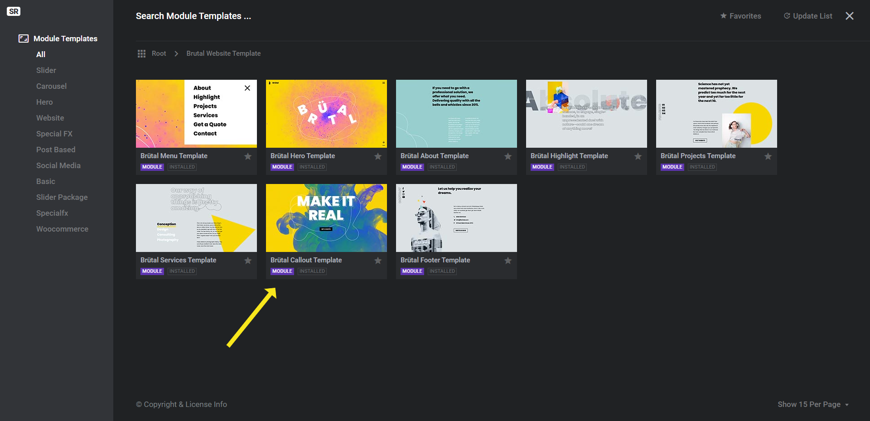Click the Brütal About Template title
Image resolution: width=870 pixels, height=421 pixels.
(435, 156)
